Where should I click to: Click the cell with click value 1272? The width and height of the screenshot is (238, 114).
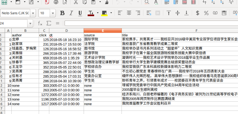point(44,95)
